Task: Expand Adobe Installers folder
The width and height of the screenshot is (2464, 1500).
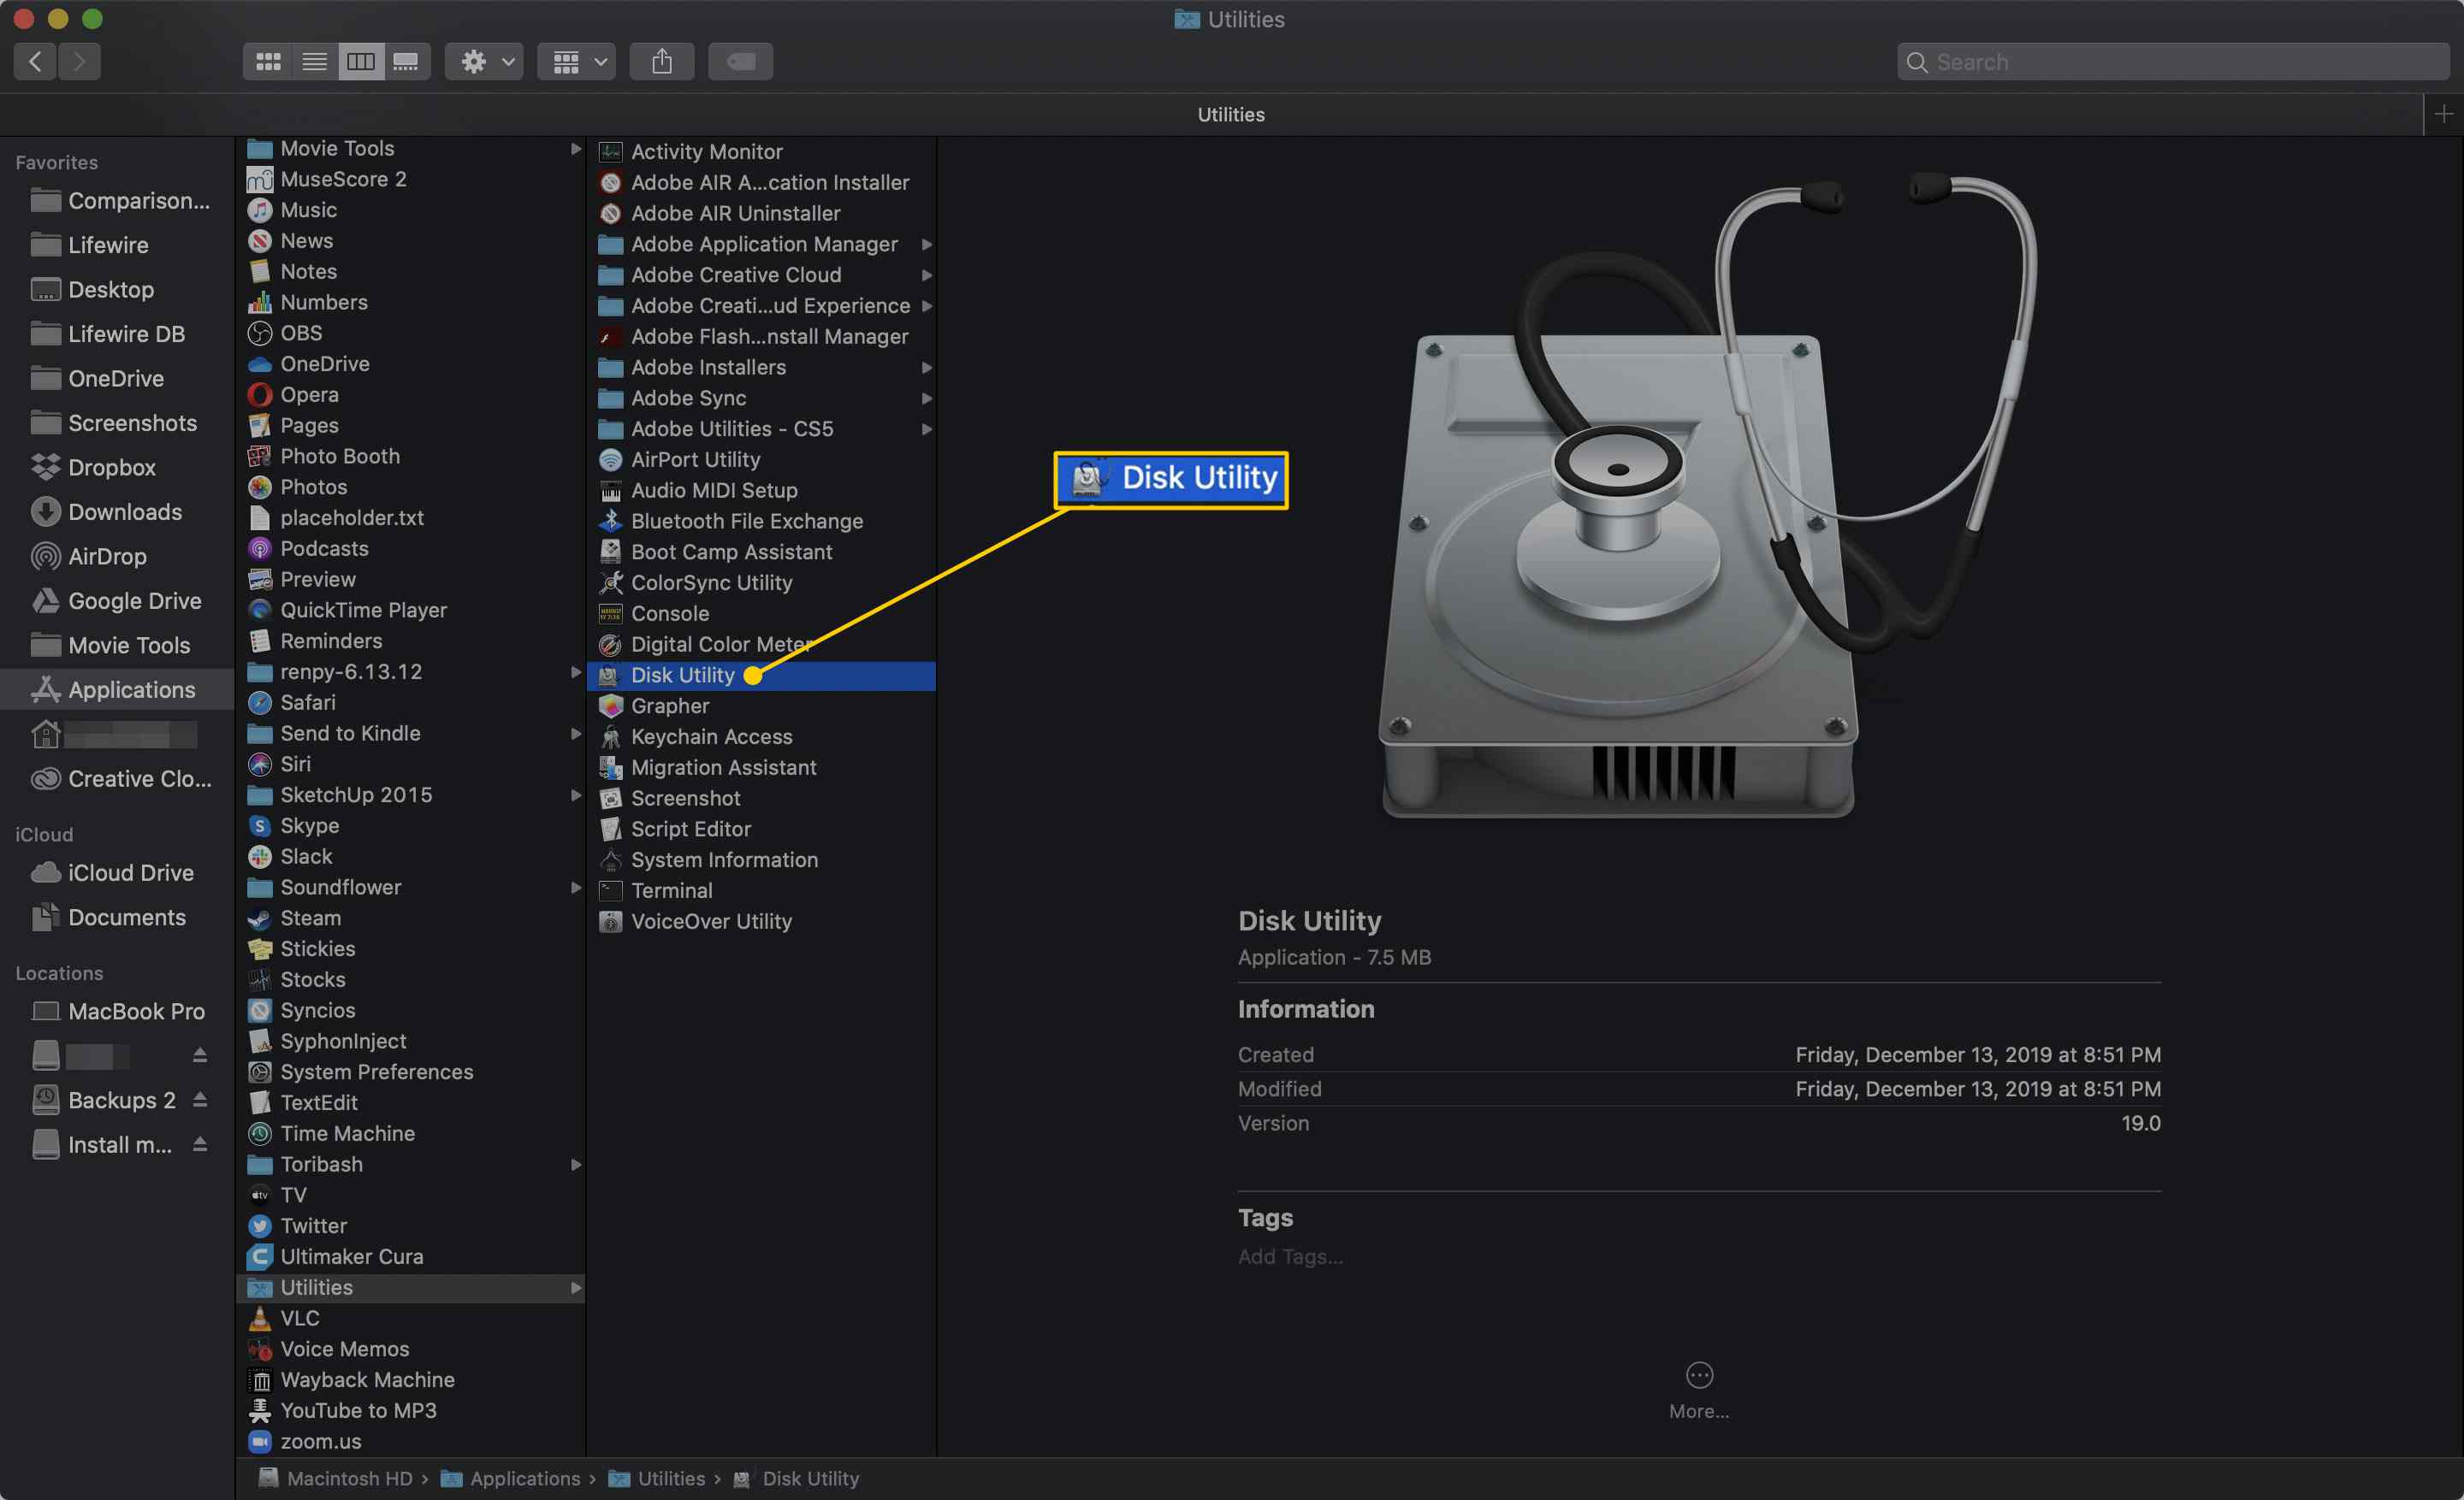Action: tap(927, 368)
